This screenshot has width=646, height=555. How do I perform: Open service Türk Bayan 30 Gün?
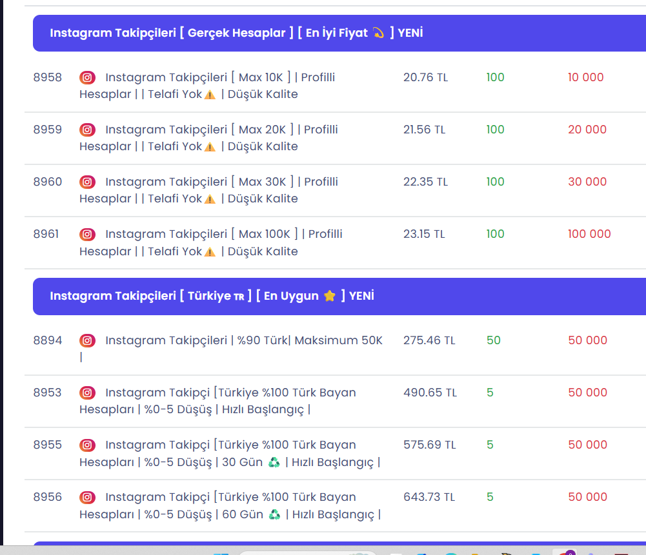pos(230,453)
